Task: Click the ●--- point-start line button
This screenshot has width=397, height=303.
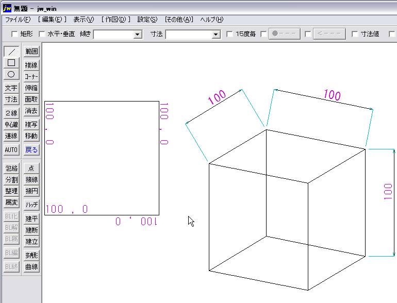Action: pyautogui.click(x=284, y=33)
